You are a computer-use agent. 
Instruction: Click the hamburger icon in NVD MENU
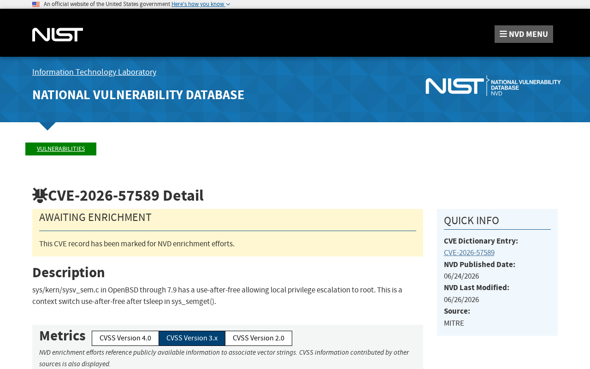(503, 34)
